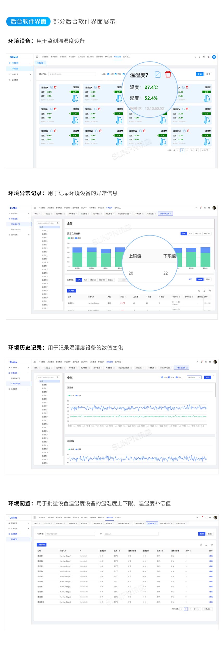Switch to 生产报工 in first top menu
The width and height of the screenshot is (224, 647).
[126, 57]
